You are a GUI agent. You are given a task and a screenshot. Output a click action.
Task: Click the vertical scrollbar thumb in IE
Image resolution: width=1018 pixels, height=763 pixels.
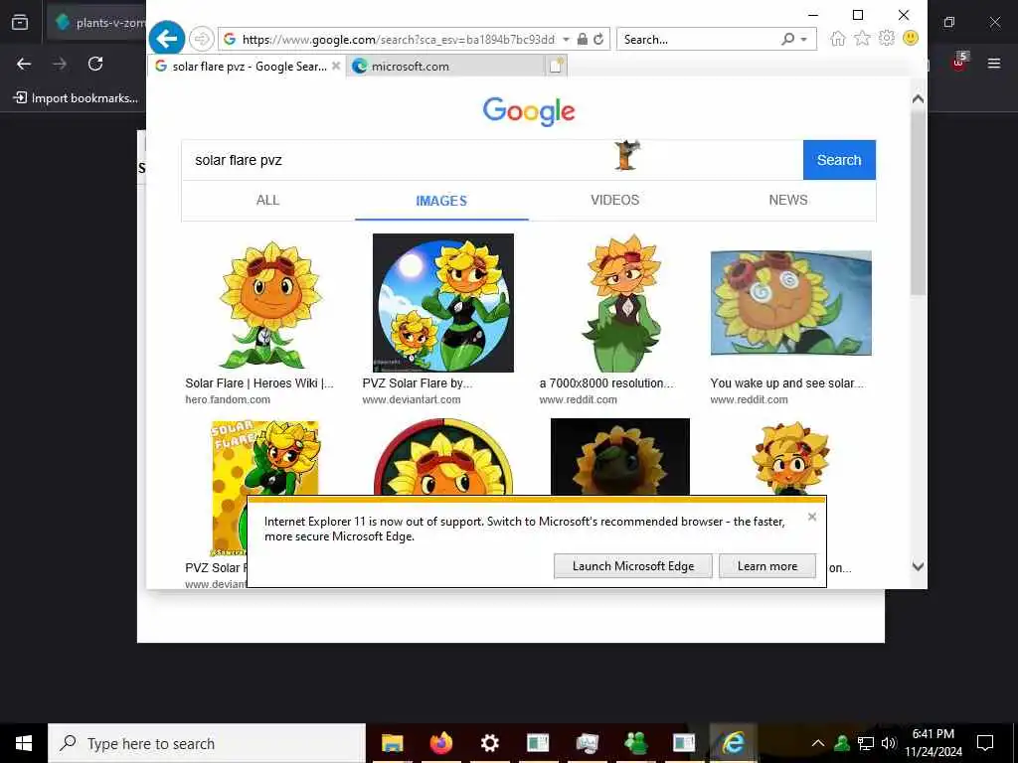(x=918, y=203)
